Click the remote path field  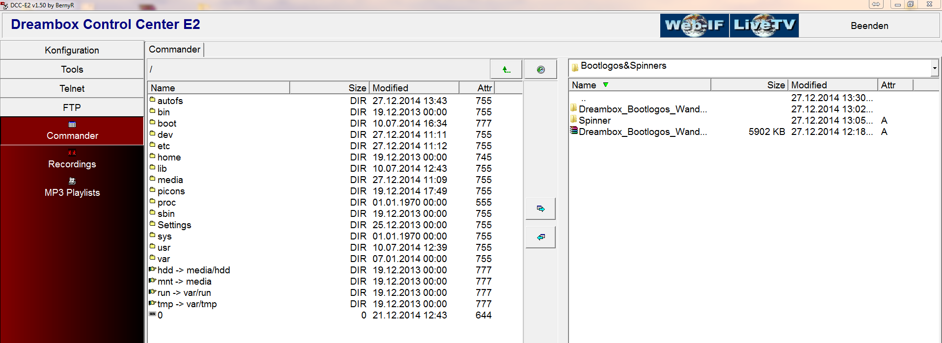[x=318, y=70]
